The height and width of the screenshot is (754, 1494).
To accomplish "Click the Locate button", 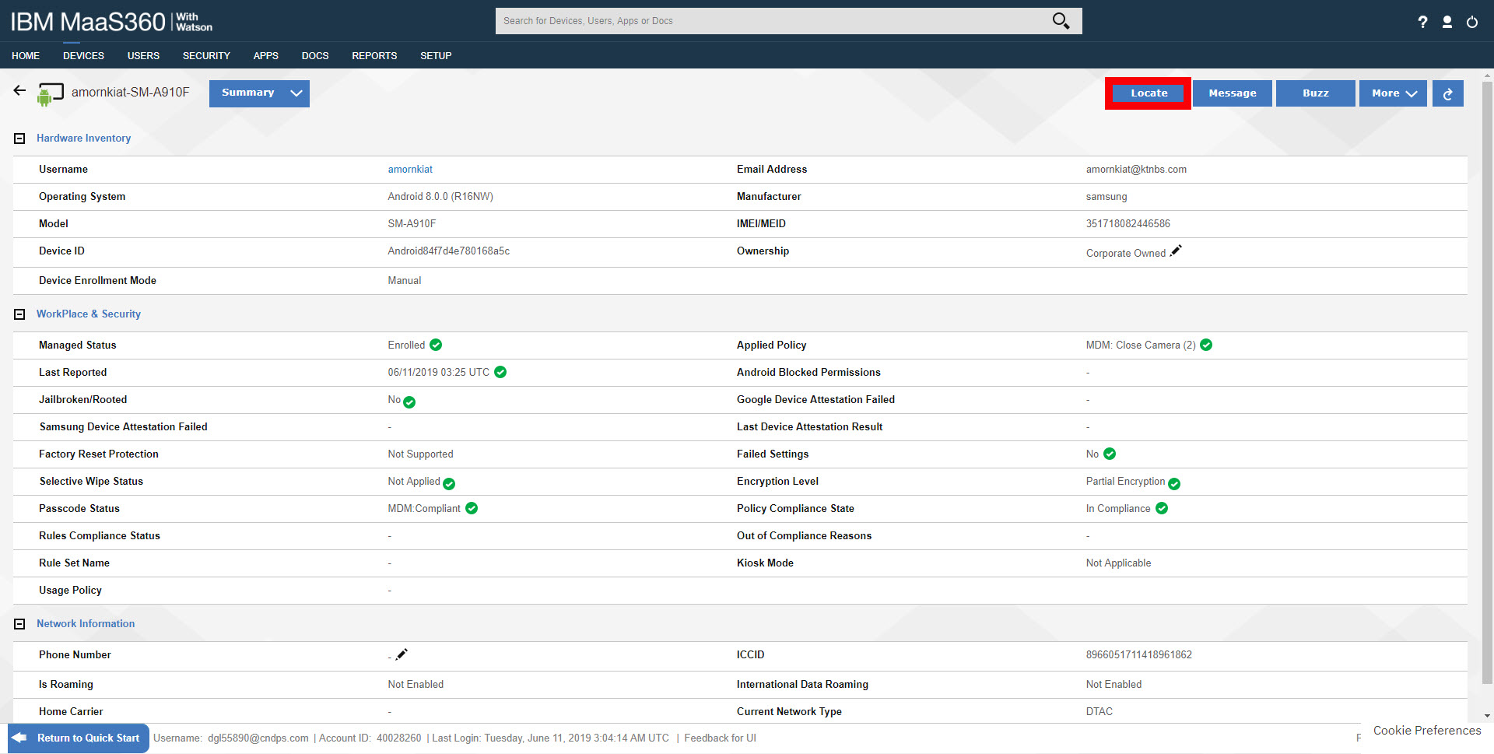I will coord(1149,93).
